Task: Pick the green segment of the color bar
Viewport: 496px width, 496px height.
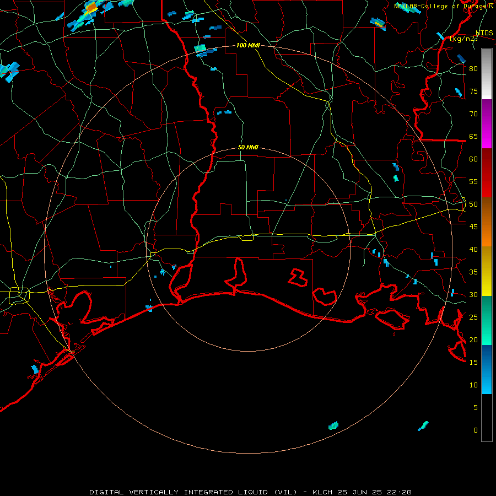Action: tap(487, 320)
